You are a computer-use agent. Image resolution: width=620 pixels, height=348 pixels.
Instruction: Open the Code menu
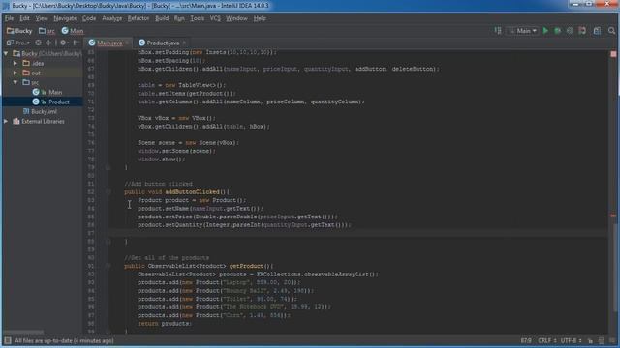click(89, 18)
